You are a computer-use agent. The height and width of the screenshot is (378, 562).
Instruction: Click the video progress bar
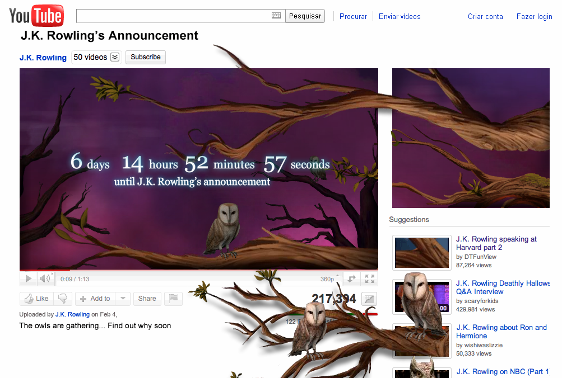[198, 271]
